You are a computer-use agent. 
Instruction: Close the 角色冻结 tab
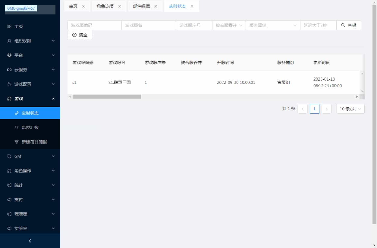coord(120,6)
